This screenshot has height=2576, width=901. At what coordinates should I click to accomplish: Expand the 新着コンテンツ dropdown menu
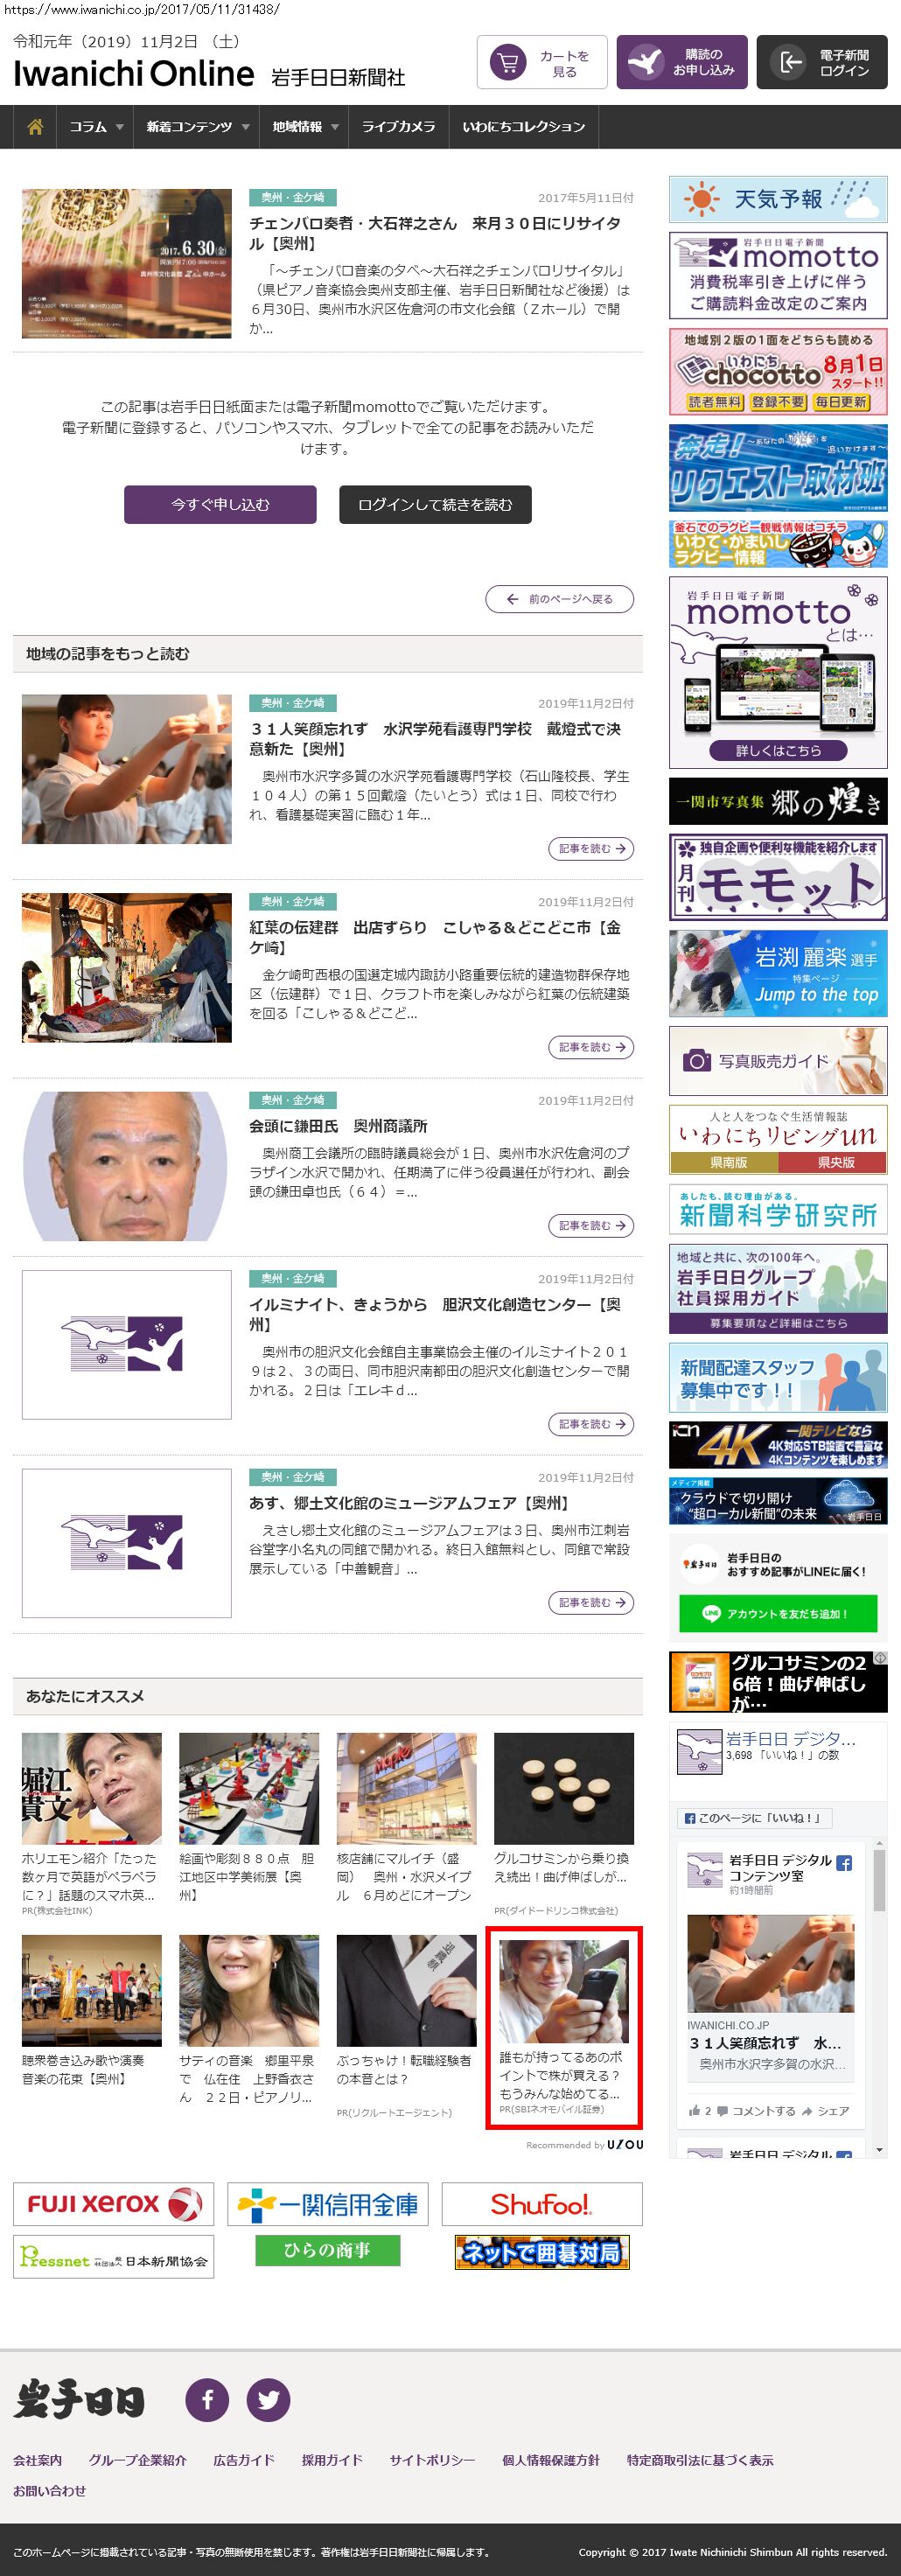tap(197, 127)
